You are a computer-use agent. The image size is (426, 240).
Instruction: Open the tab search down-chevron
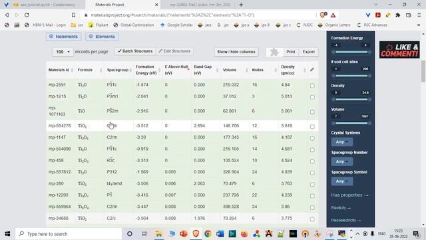pyautogui.click(x=375, y=5)
